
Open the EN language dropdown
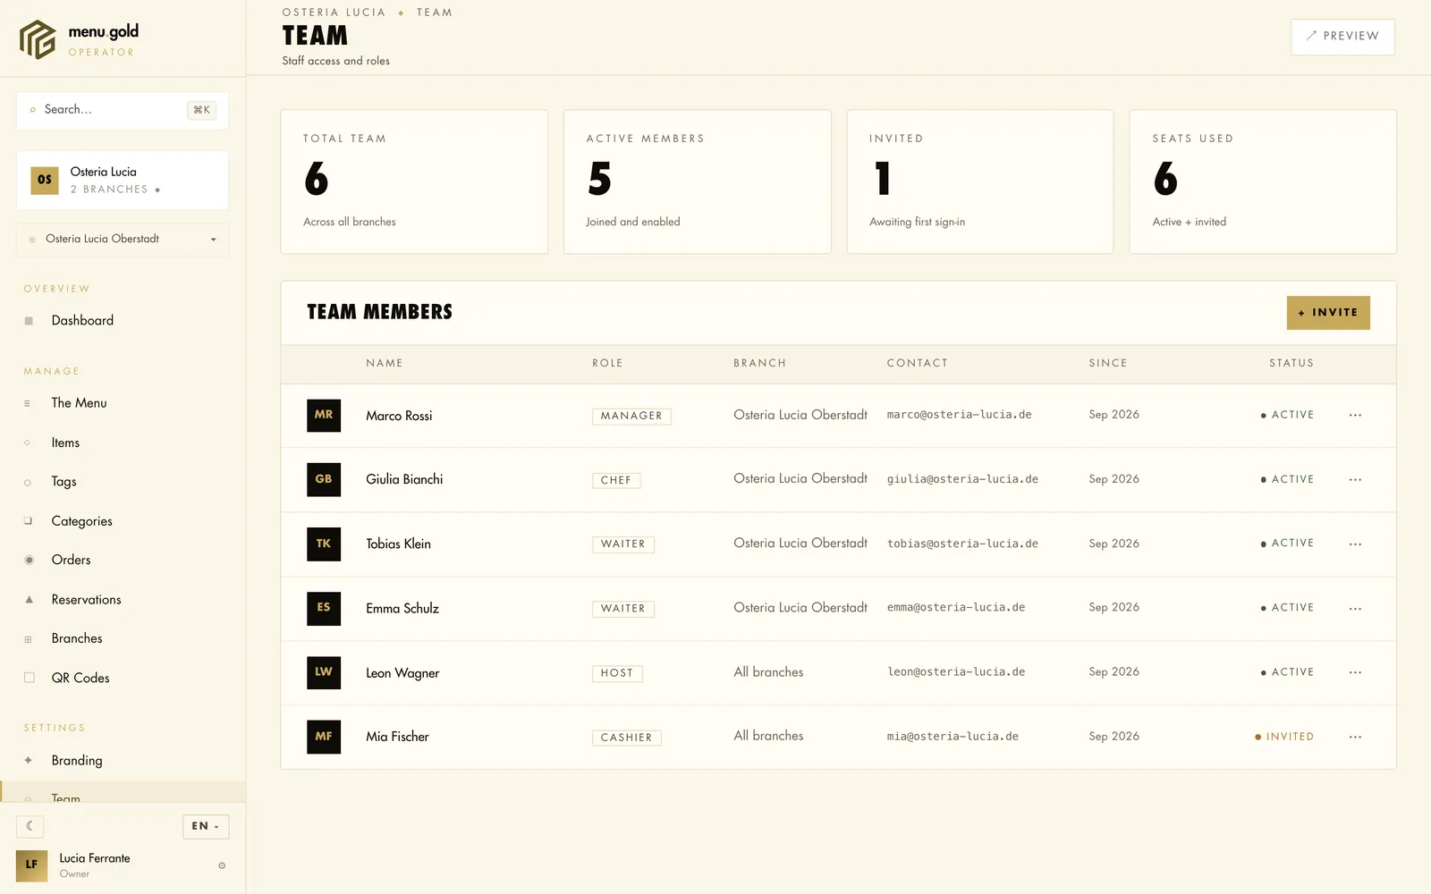tap(206, 826)
